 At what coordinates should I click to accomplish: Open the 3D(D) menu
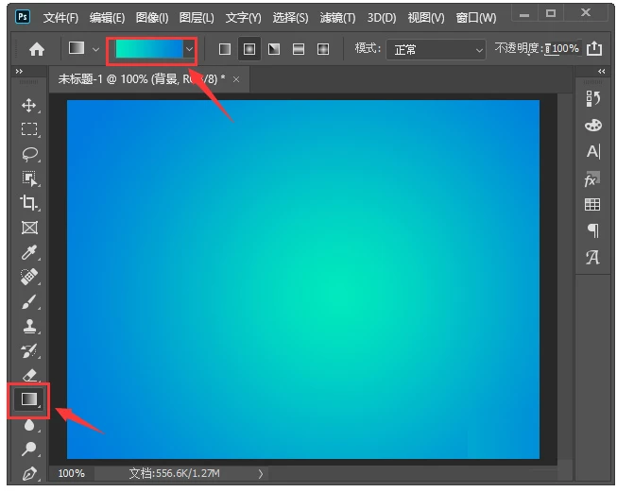point(382,18)
